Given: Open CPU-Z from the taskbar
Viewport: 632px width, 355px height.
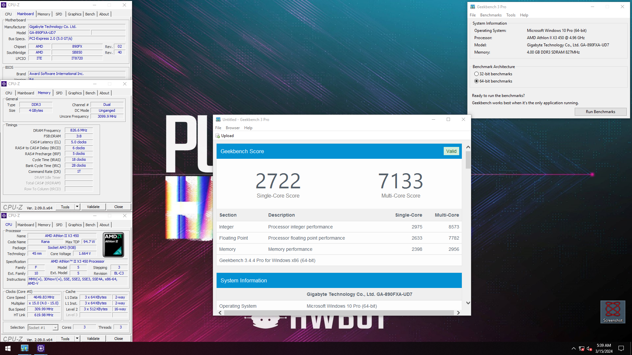Looking at the screenshot, I should click(41, 348).
